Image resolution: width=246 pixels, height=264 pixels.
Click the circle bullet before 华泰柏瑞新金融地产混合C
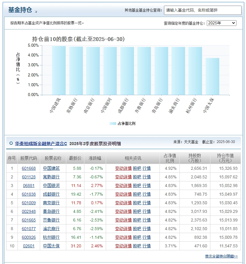coord(11,143)
